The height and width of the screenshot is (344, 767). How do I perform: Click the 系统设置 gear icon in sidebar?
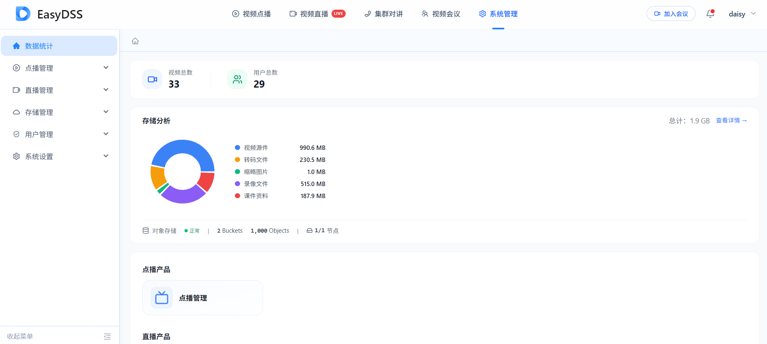[x=17, y=156]
